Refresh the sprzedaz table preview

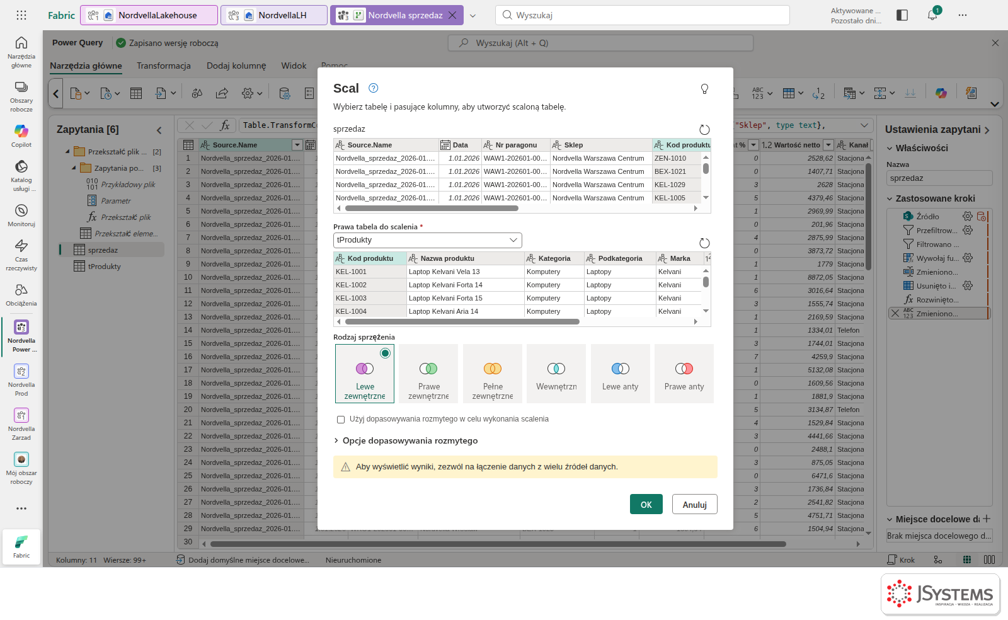click(x=704, y=129)
